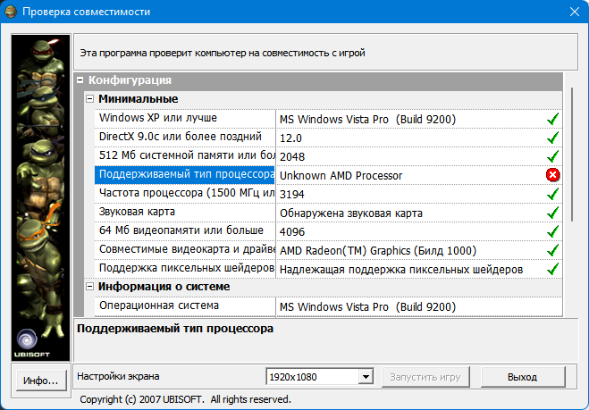The height and width of the screenshot is (410, 589).
Task: Click green checkmark for pixel shader support
Action: click(552, 269)
